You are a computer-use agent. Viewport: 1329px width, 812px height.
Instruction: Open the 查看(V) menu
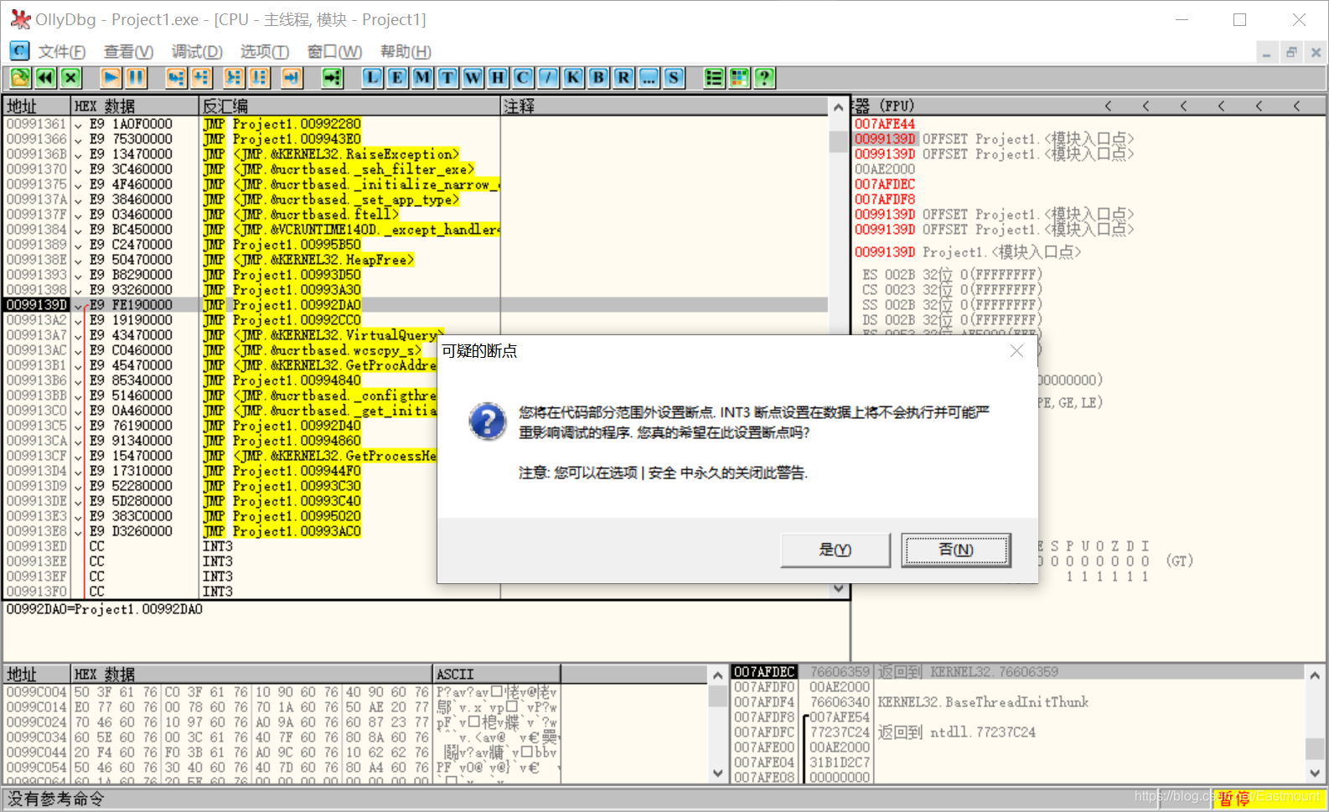[128, 52]
